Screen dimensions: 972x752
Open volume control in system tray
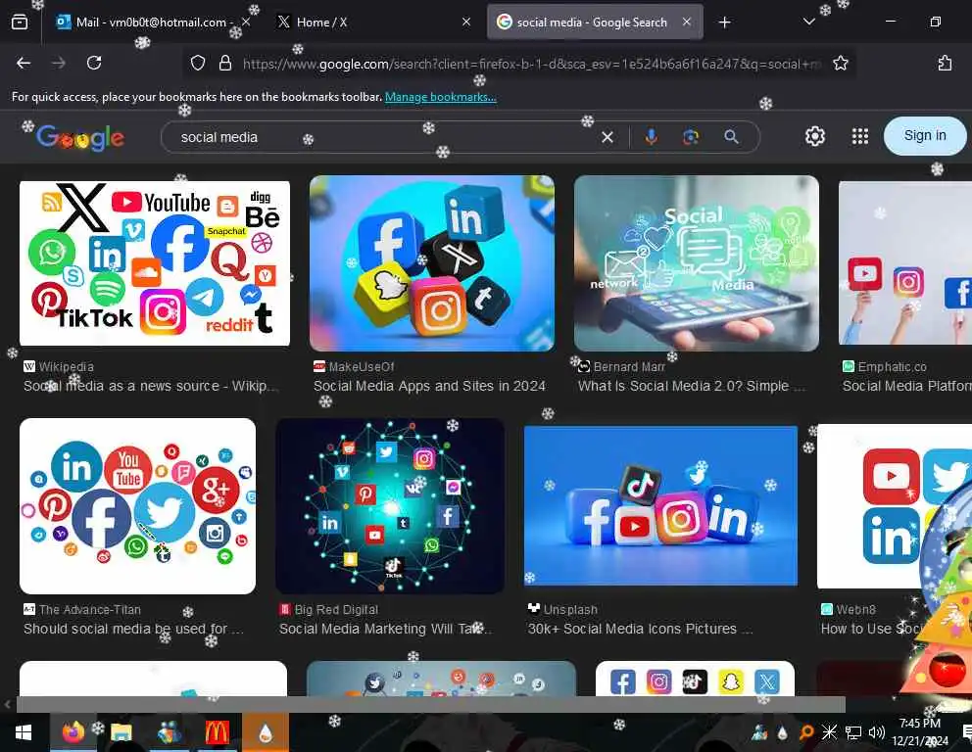877,733
